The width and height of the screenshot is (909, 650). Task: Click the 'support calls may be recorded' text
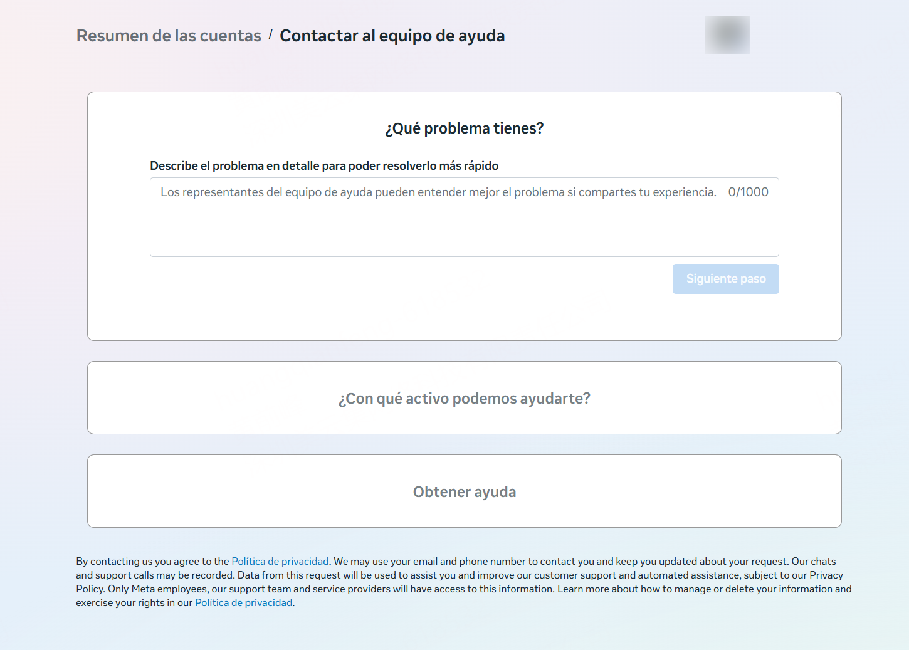[164, 575]
